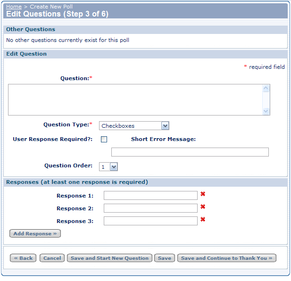
Task: Go back with the Back button
Action: click(23, 258)
